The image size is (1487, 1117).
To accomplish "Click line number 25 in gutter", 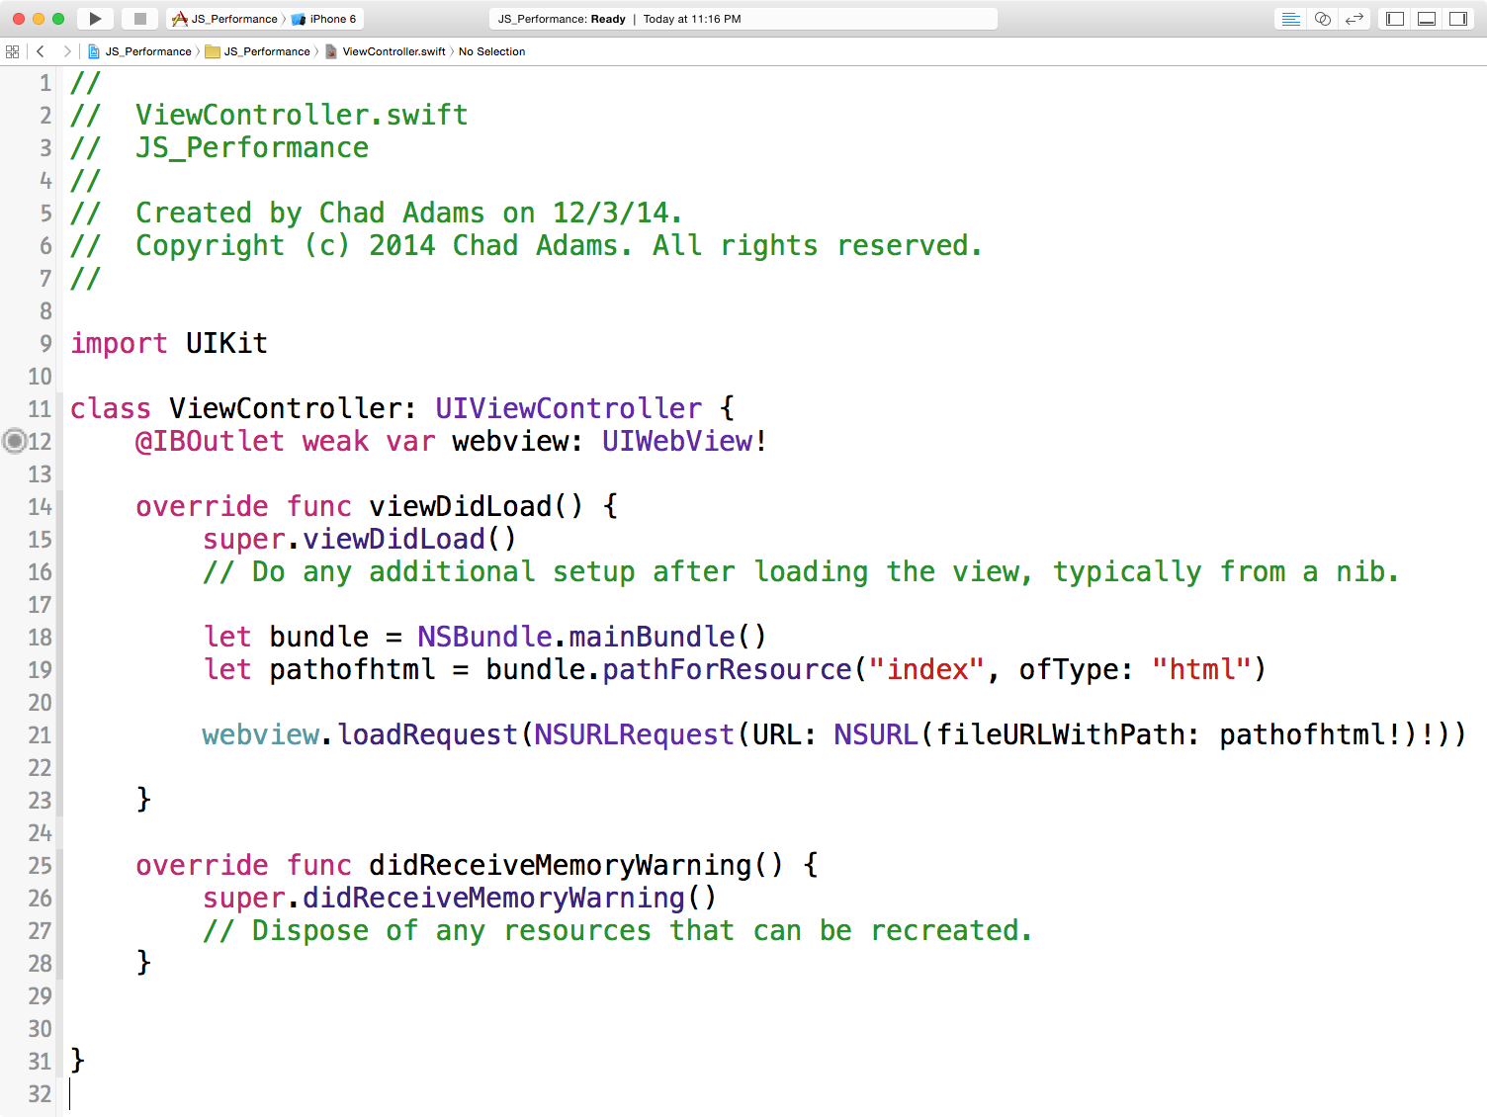I will click(40, 866).
